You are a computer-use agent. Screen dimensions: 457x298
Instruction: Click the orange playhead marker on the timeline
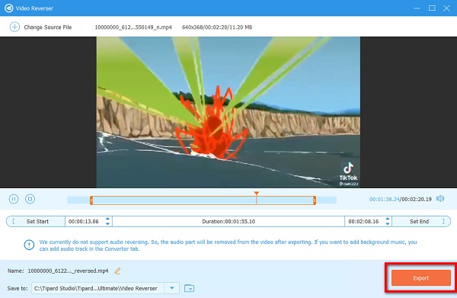click(x=257, y=194)
